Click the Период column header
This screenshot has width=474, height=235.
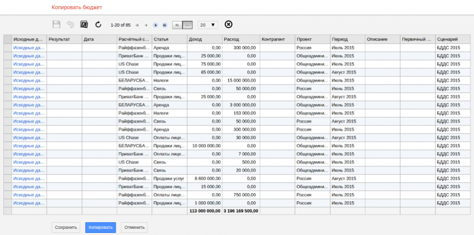click(347, 39)
